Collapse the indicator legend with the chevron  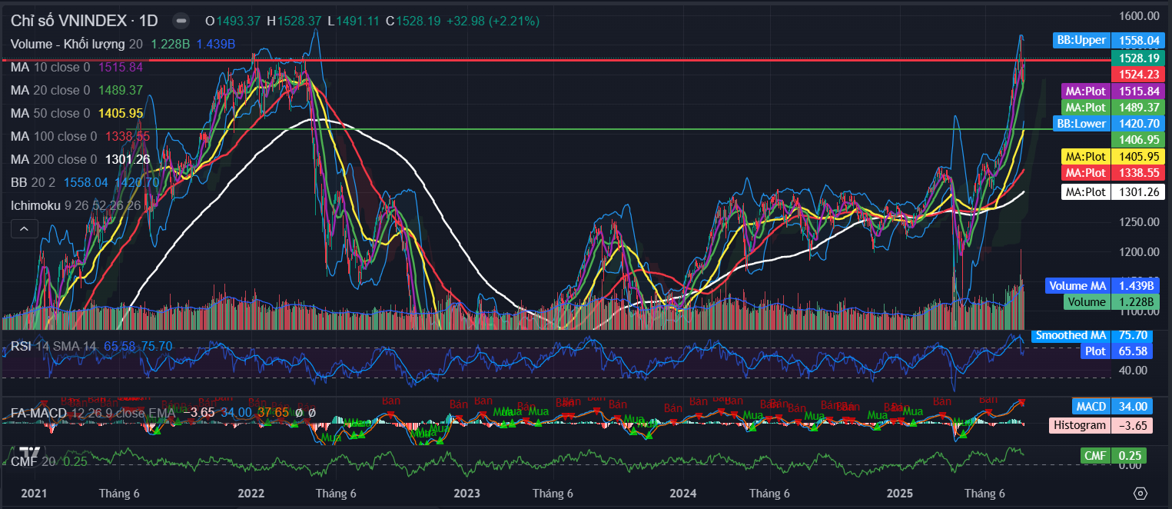(24, 228)
